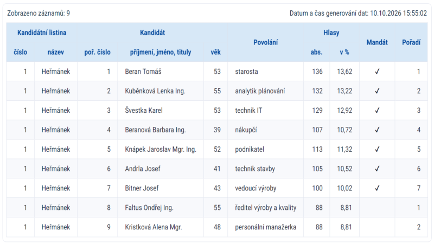Click the occupation 'technik IT'
434x244 pixels.
pos(248,111)
